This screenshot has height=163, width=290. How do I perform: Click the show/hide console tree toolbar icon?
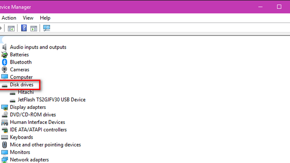coord(11,29)
